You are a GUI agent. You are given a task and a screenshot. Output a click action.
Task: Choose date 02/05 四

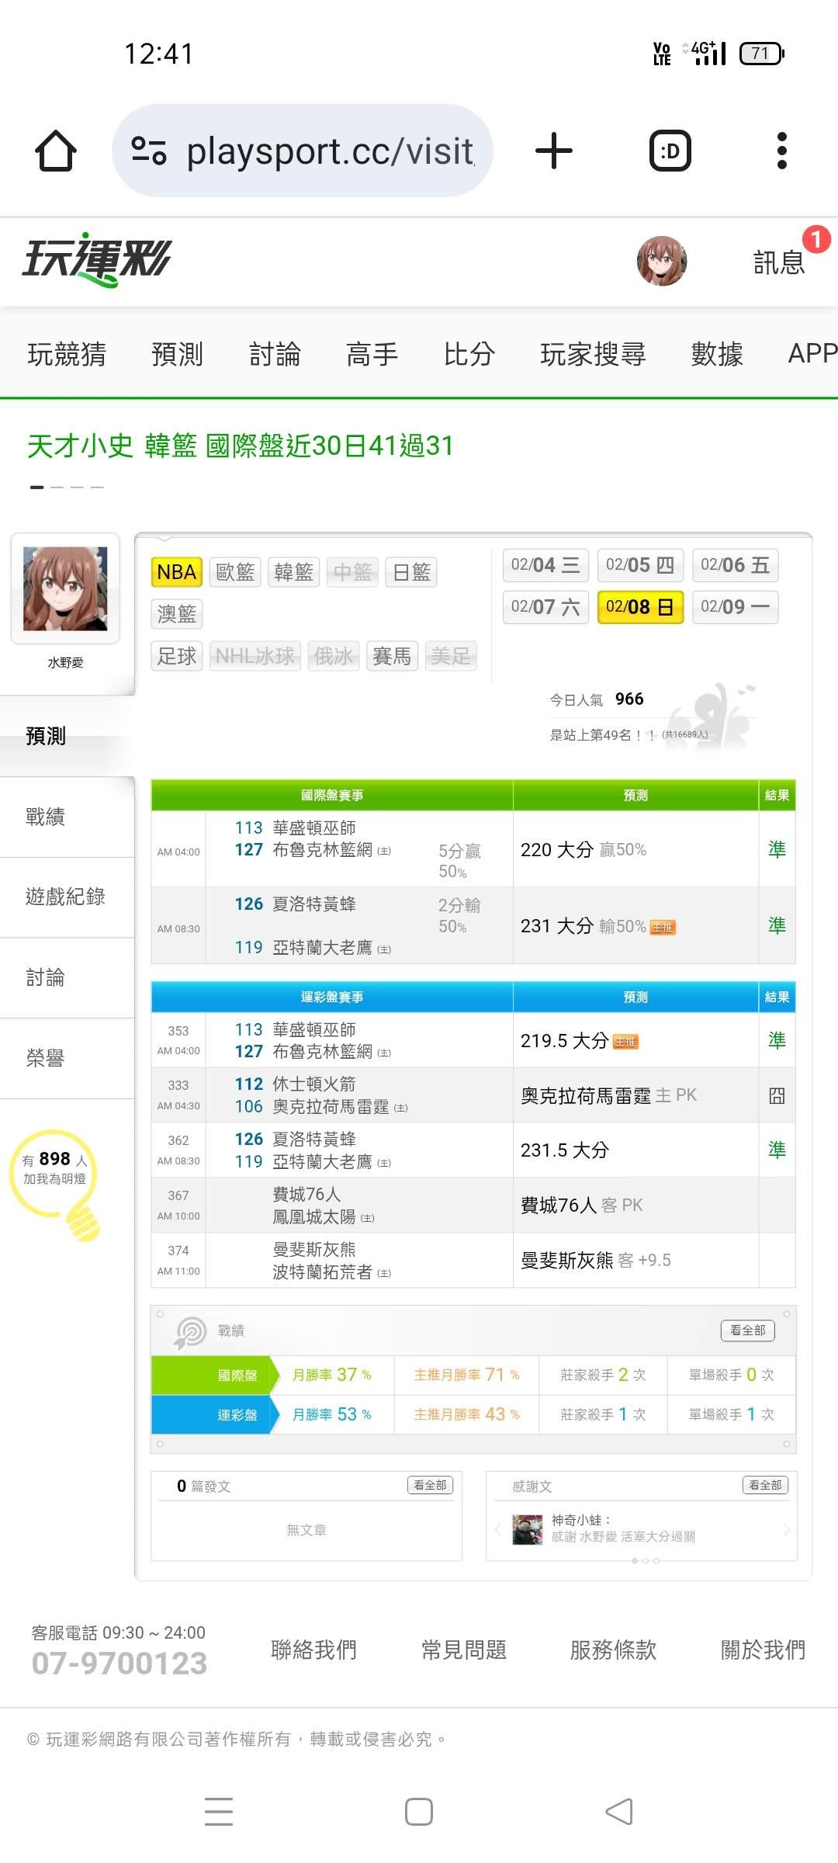640,565
